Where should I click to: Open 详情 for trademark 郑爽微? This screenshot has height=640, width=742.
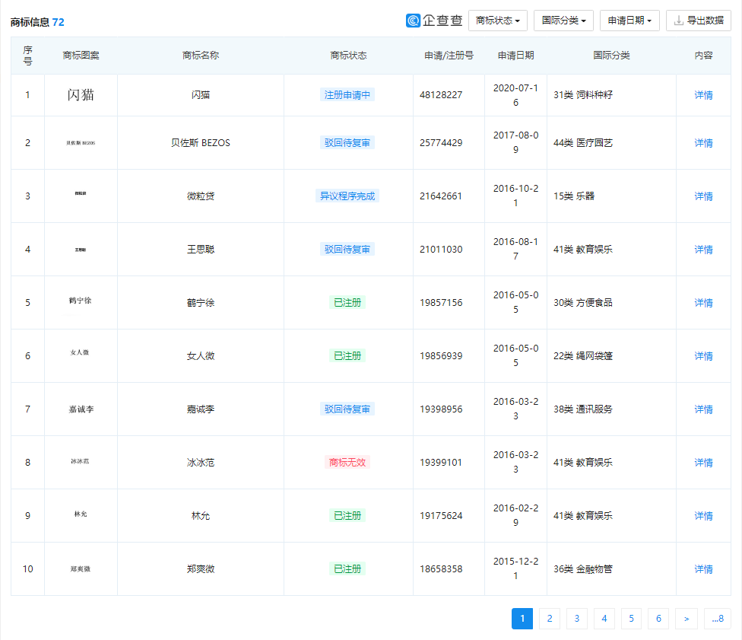click(x=703, y=569)
